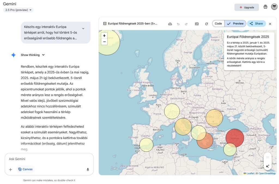Click the London label on the map
The height and width of the screenshot is (184, 279).
click(x=153, y=95)
